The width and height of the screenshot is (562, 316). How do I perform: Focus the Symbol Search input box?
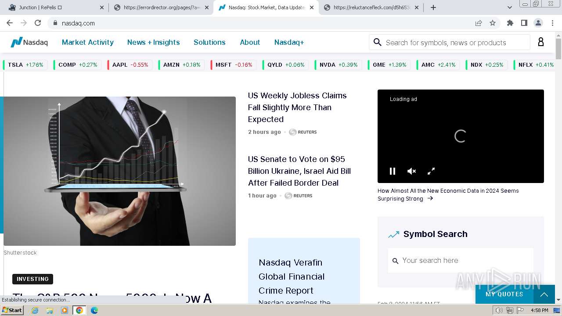(x=461, y=261)
